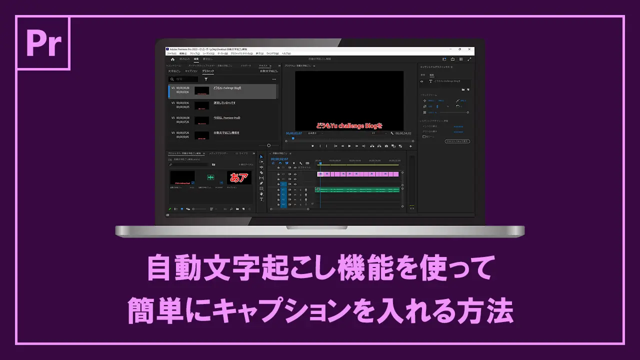Viewport: 640px width, 360px height.
Task: Open the シーケンス menu
Action: (x=208, y=53)
